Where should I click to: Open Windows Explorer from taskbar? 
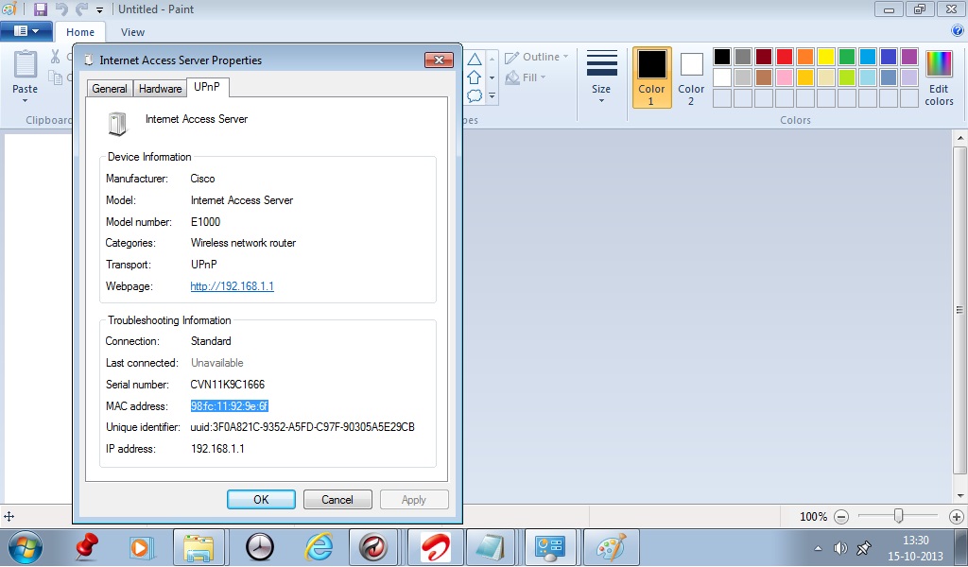[199, 547]
